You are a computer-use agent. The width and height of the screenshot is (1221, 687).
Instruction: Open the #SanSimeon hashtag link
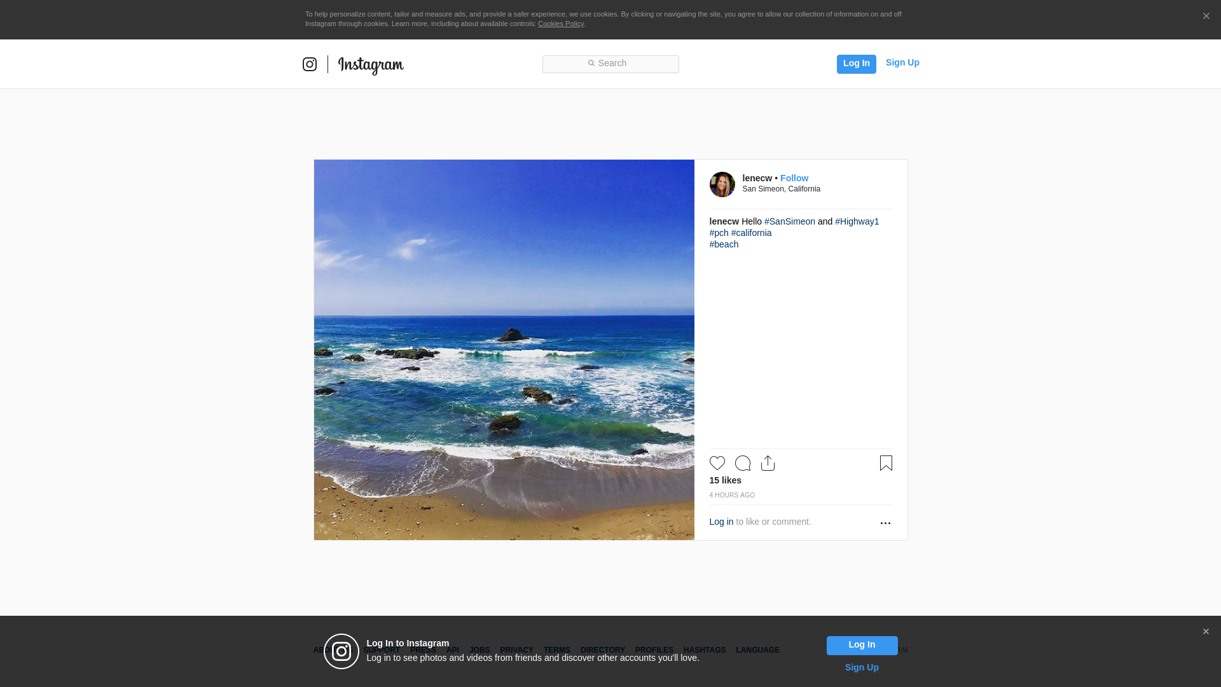(x=789, y=221)
